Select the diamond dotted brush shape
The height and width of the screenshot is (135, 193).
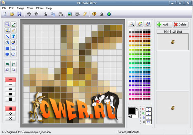coord(10,114)
